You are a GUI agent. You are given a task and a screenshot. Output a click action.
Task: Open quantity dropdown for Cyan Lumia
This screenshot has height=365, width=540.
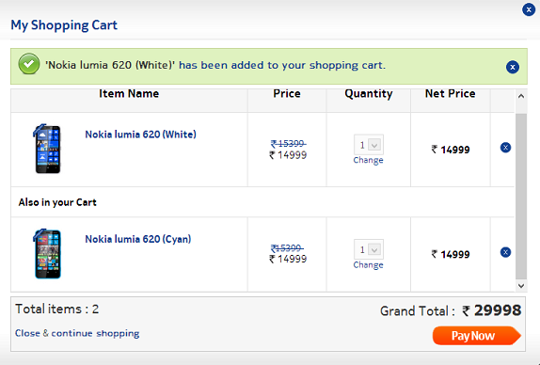tap(369, 249)
